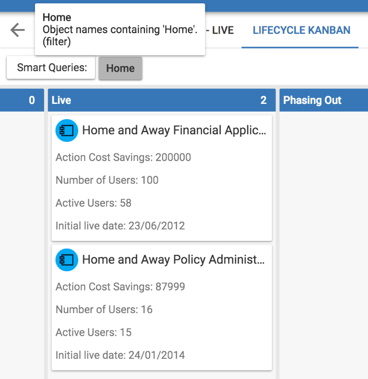Select the tab ending in "- LIVE"
The height and width of the screenshot is (379, 368).
click(220, 30)
